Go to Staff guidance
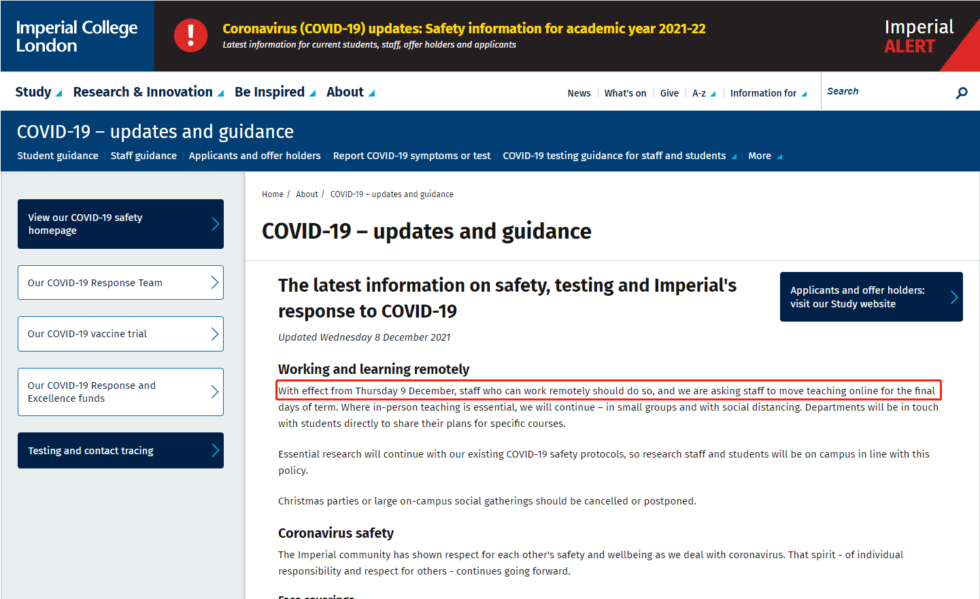Screen dimensions: 980x599 (143, 156)
